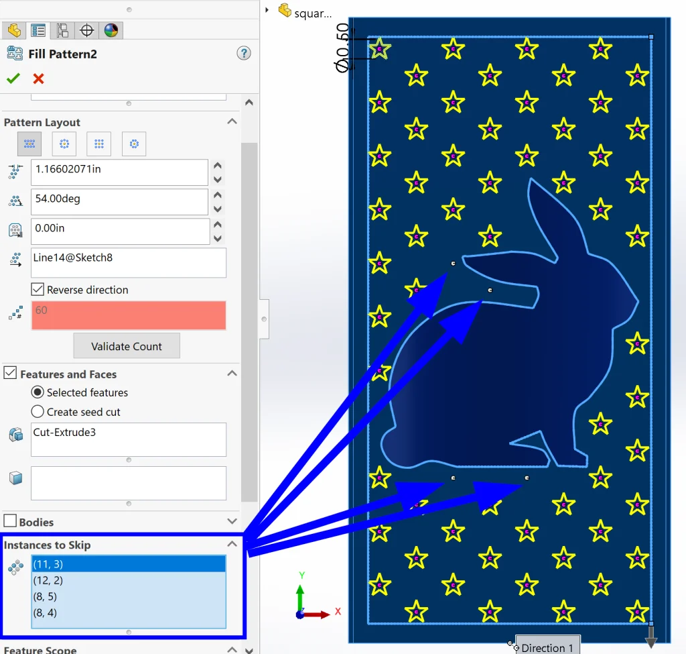Click the pattern direction icon
This screenshot has width=686, height=654.
tap(15, 260)
